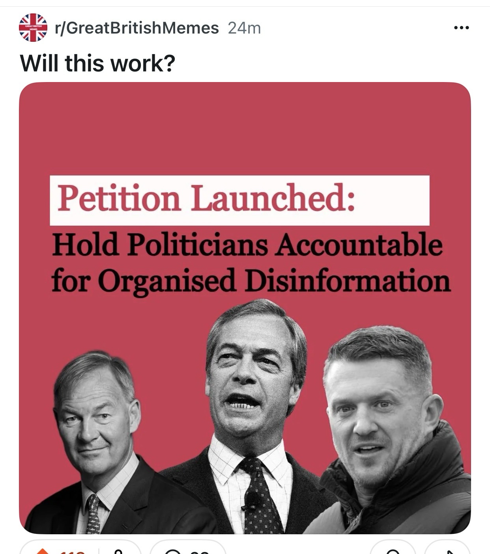Tap the "Hold Politicians Accountable" headline line

[x=247, y=245]
